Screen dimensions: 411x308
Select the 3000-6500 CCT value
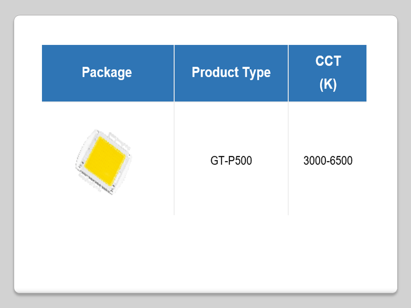[x=328, y=161]
